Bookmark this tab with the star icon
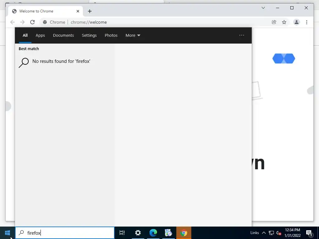This screenshot has width=319, height=239. pos(284,22)
